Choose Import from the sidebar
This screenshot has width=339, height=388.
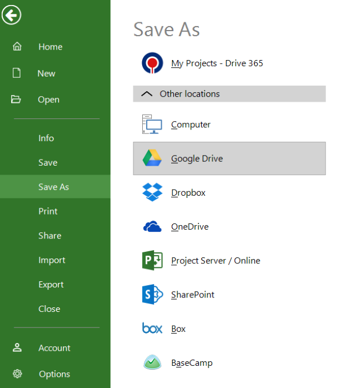click(52, 260)
